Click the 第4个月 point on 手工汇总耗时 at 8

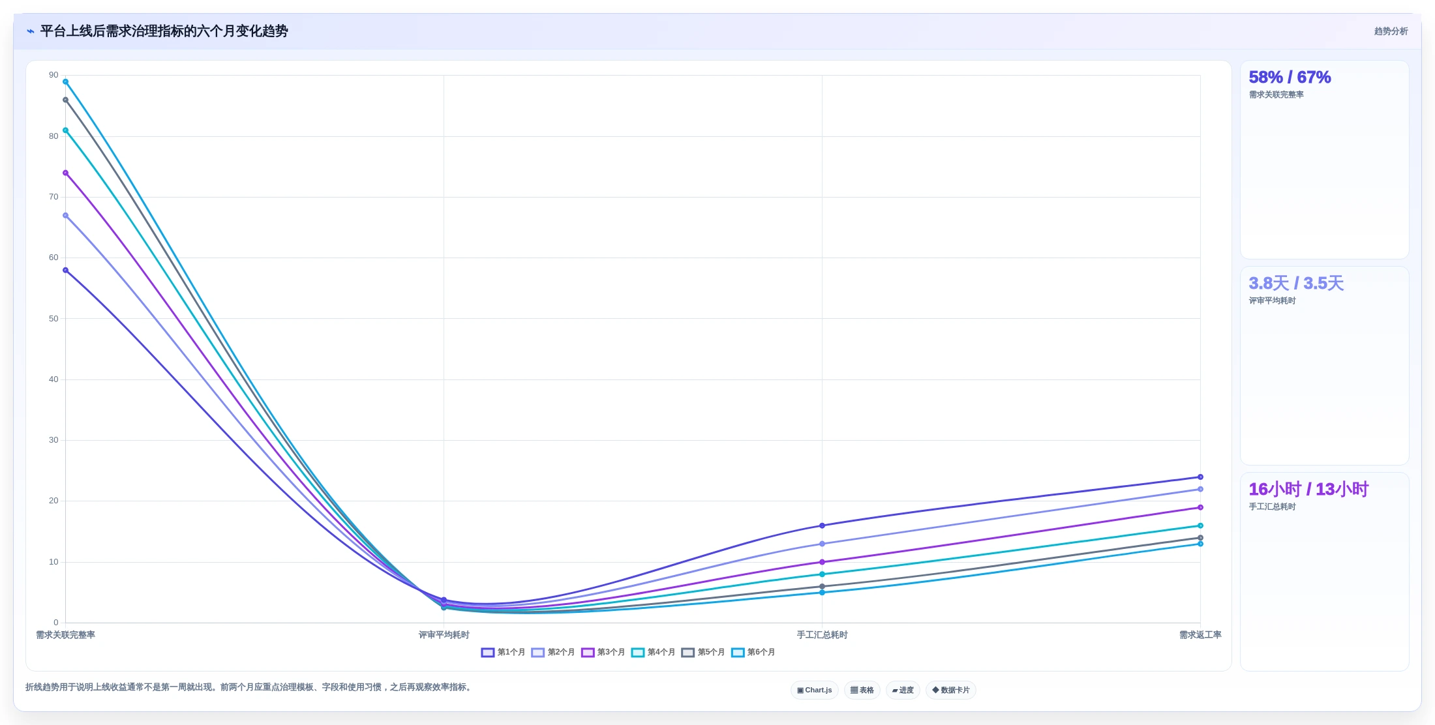point(822,574)
